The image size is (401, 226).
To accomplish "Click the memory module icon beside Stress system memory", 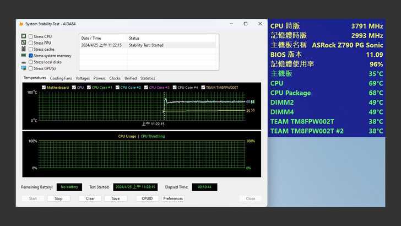I will coord(24,56).
